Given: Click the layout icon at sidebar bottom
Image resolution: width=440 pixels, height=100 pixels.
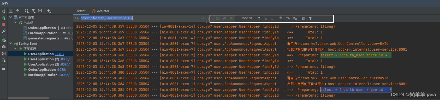Looking at the screenshot, I should (4, 69).
